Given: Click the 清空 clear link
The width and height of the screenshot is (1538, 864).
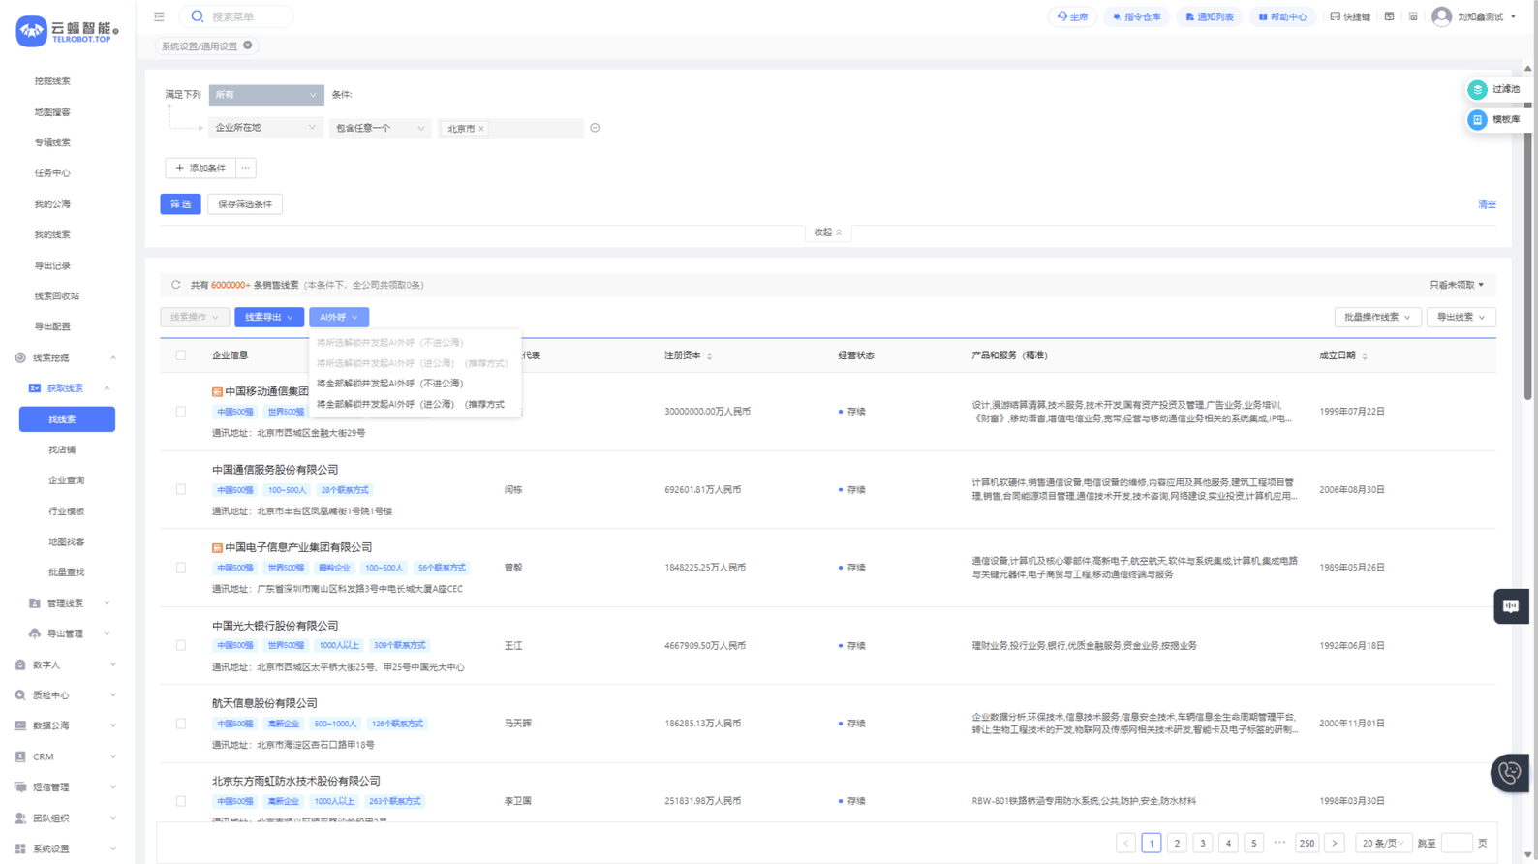Looking at the screenshot, I should 1486,204.
